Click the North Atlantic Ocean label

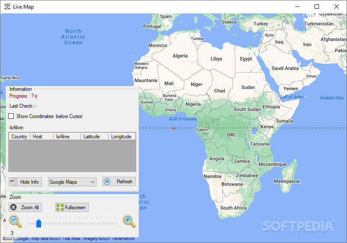click(73, 37)
